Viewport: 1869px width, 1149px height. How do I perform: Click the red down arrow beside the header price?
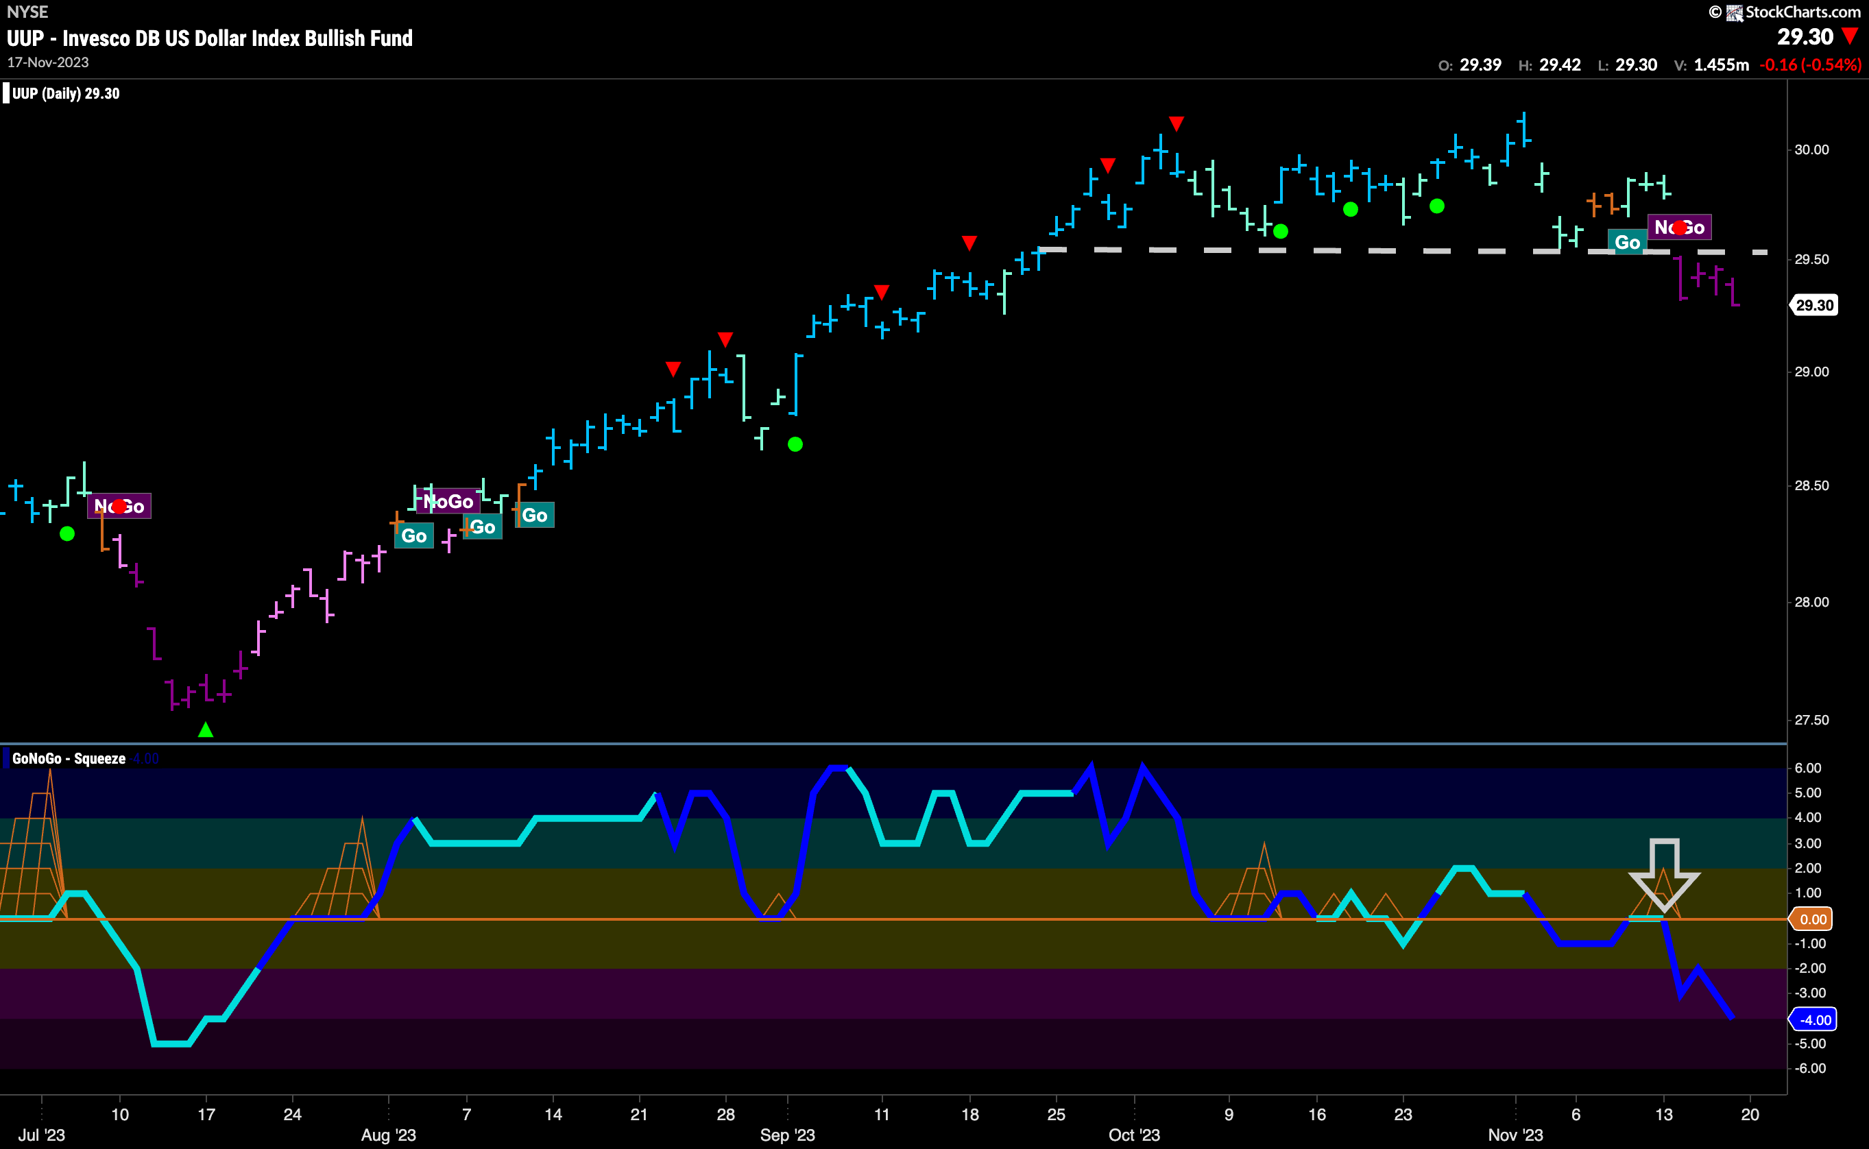(x=1850, y=36)
